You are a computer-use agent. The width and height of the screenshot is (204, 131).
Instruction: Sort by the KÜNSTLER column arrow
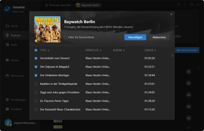(x=101, y=50)
